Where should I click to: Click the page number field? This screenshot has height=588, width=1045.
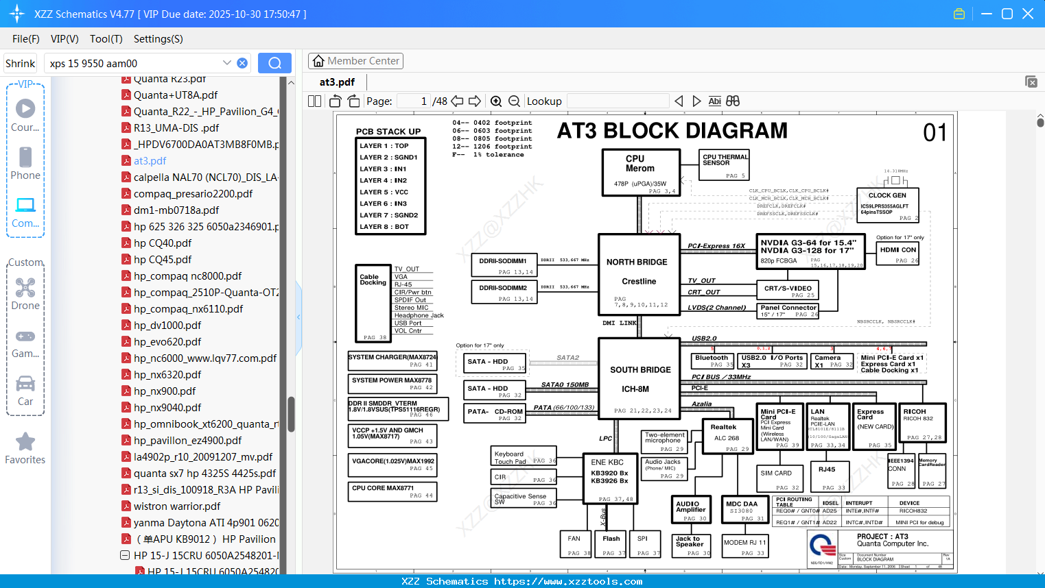pos(414,101)
